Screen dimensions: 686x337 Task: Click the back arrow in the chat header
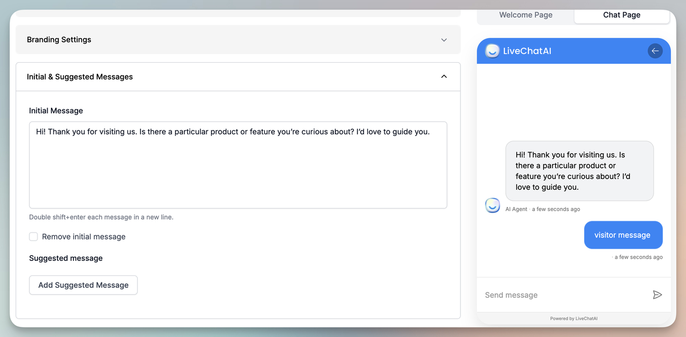coord(655,50)
